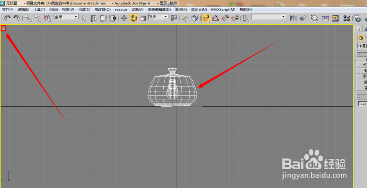This screenshot has width=367, height=188.
Task: Open the Layer Manager icon
Action: (x=315, y=18)
